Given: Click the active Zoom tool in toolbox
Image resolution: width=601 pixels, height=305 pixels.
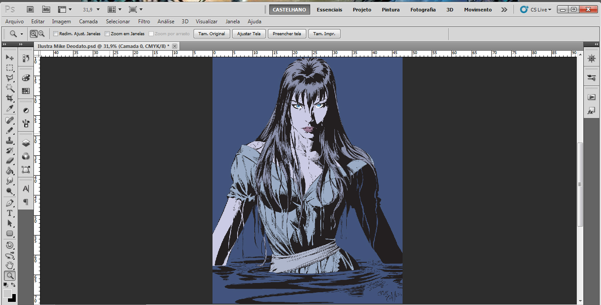Looking at the screenshot, I should (x=9, y=276).
